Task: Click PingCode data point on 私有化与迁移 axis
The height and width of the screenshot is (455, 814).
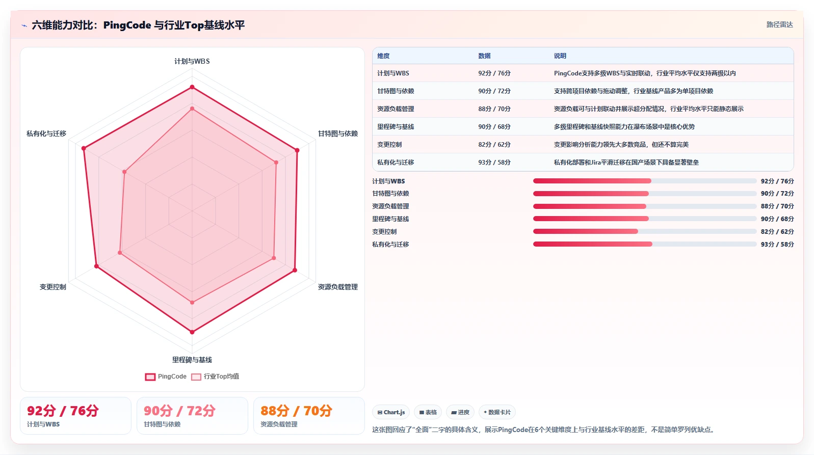Action: (84, 148)
